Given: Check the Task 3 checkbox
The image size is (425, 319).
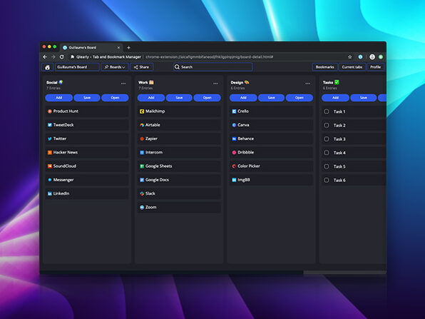Looking at the screenshot, I should (327, 139).
